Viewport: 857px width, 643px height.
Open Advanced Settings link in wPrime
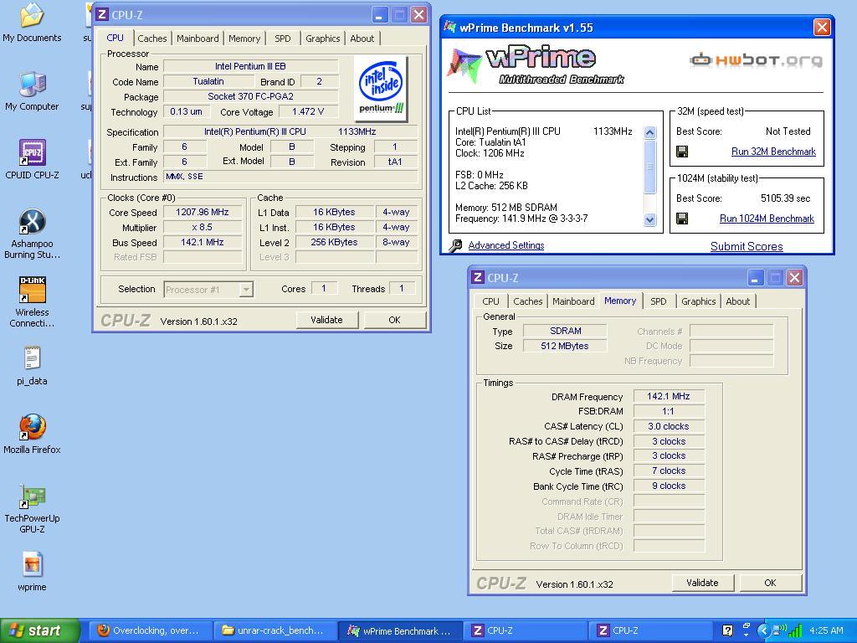(x=506, y=245)
